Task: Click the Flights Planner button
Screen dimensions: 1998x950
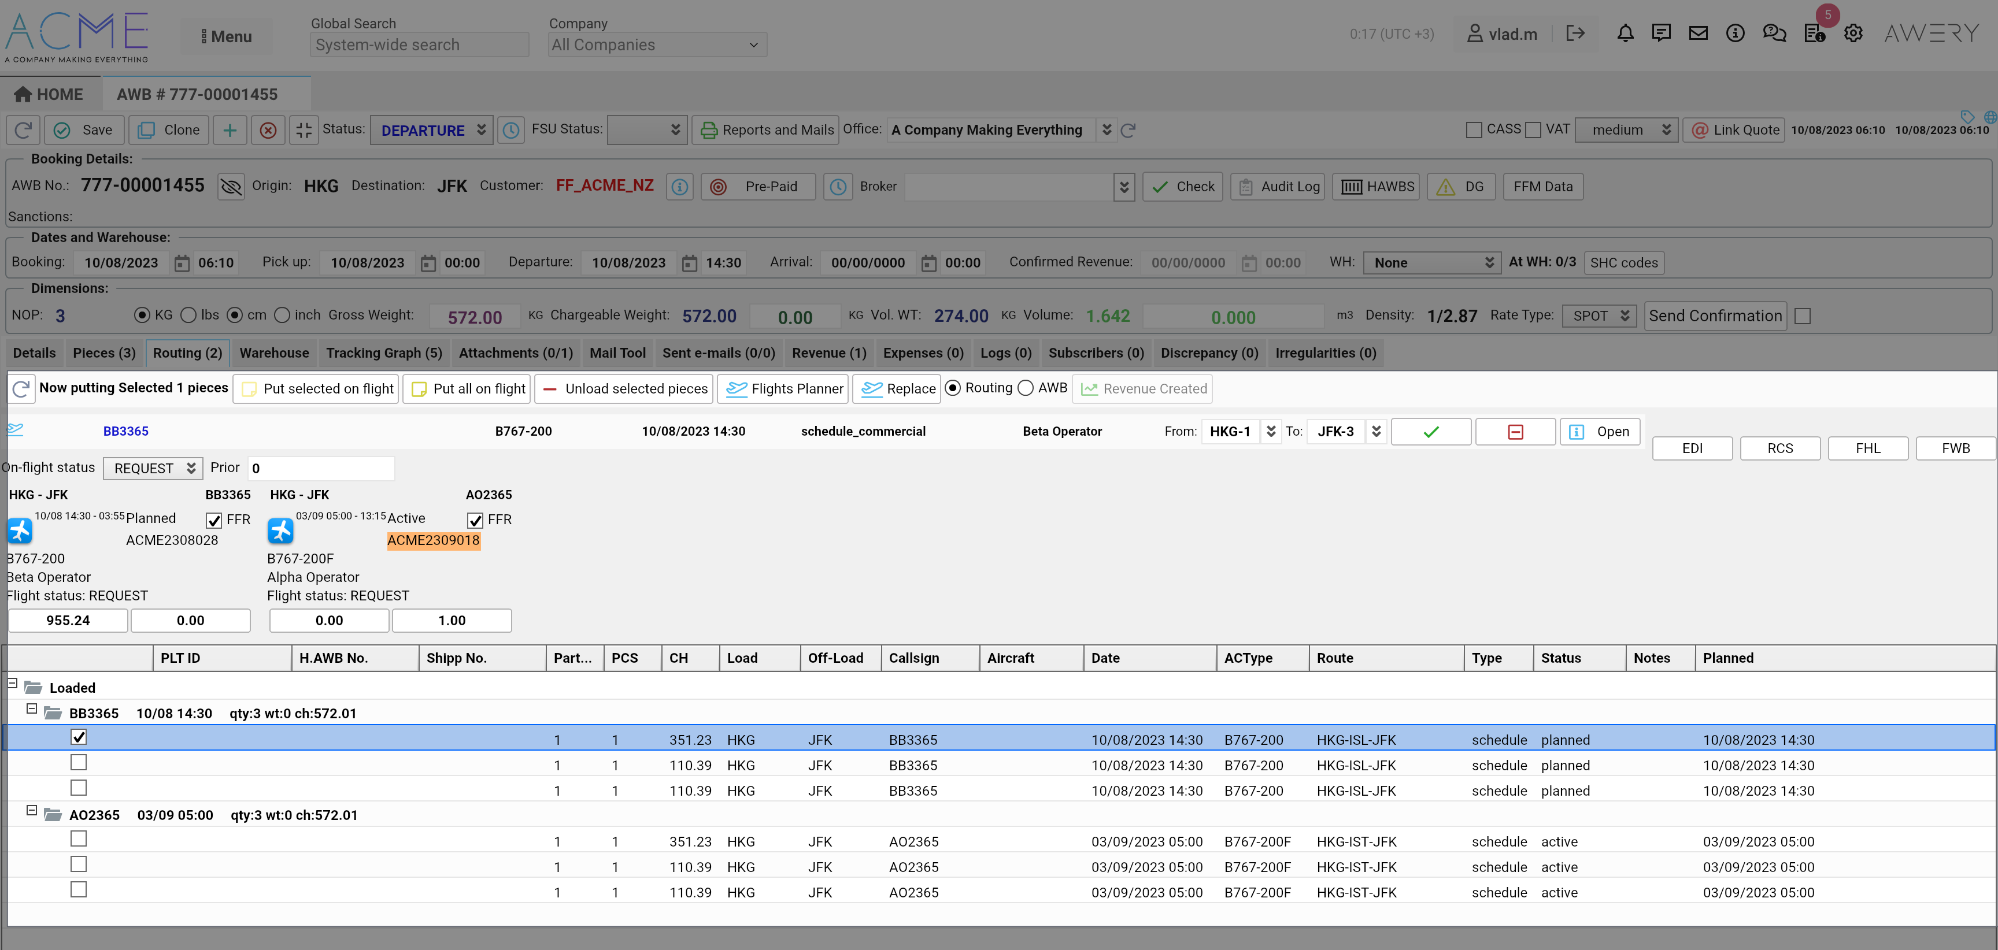Action: tap(784, 388)
